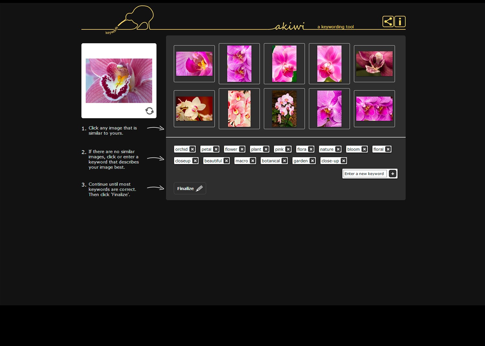Focus the 'Enter a new keyword' field

point(364,173)
